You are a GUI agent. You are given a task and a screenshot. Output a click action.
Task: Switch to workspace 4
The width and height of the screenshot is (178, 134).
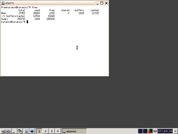58,131
